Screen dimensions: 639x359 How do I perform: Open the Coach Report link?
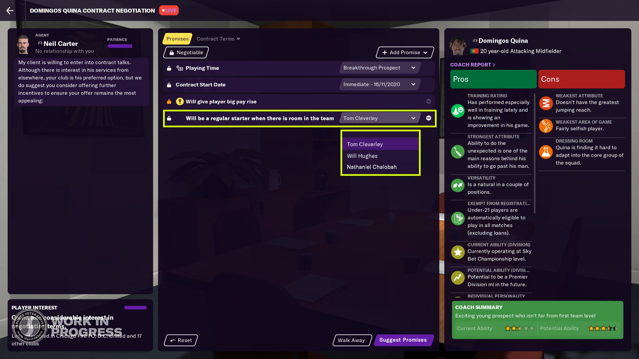(x=473, y=65)
